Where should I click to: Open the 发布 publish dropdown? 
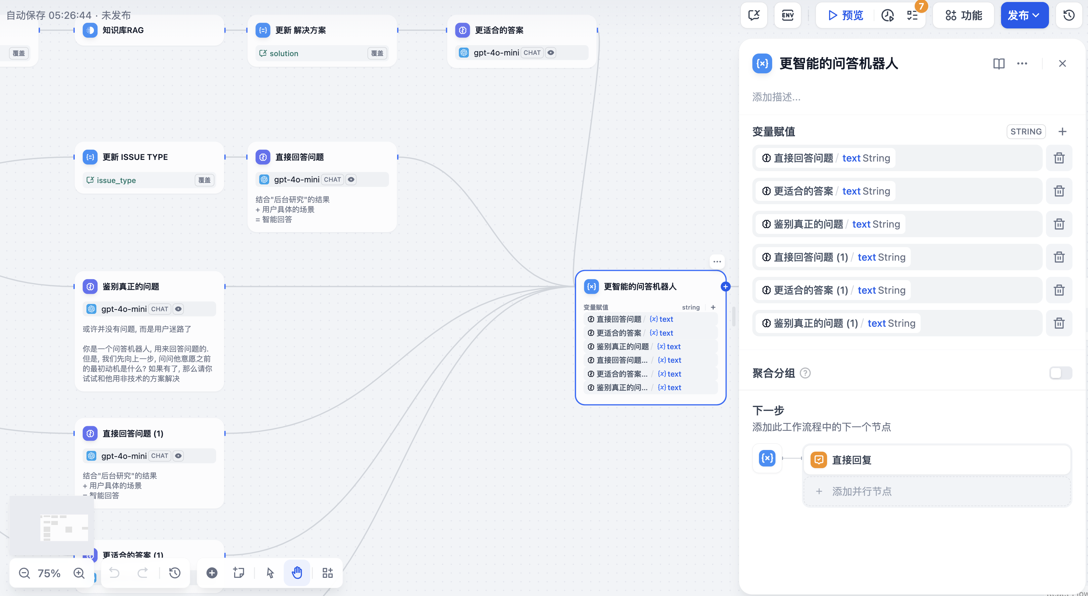[x=1024, y=16]
